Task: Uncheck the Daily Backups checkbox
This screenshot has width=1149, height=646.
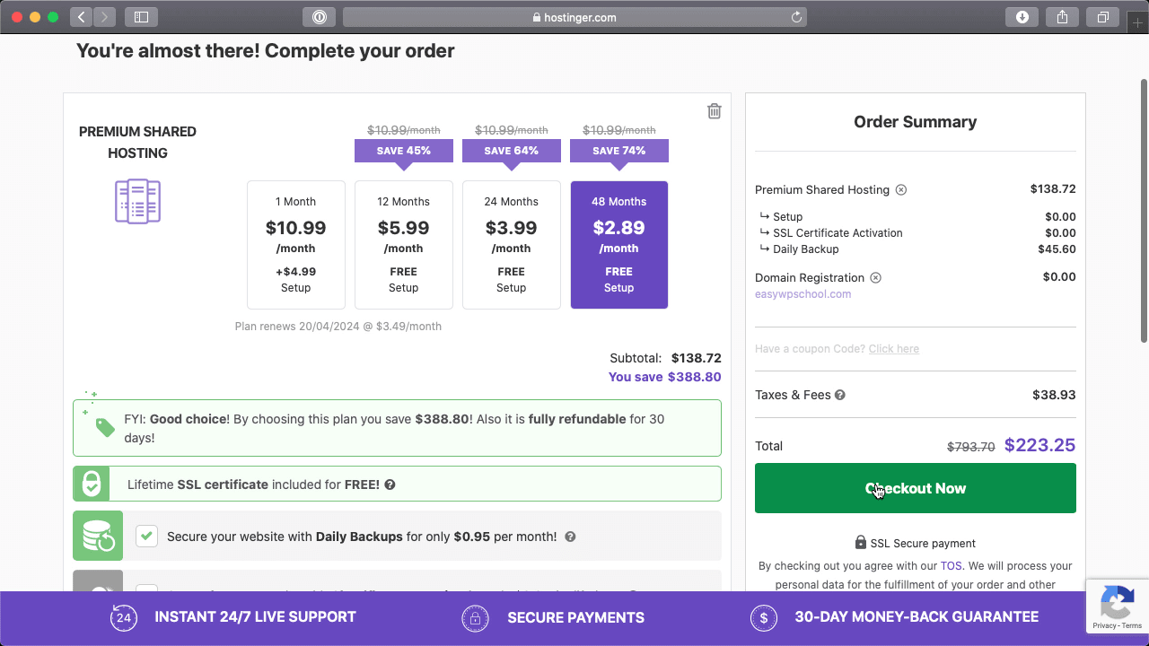Action: [x=146, y=537]
